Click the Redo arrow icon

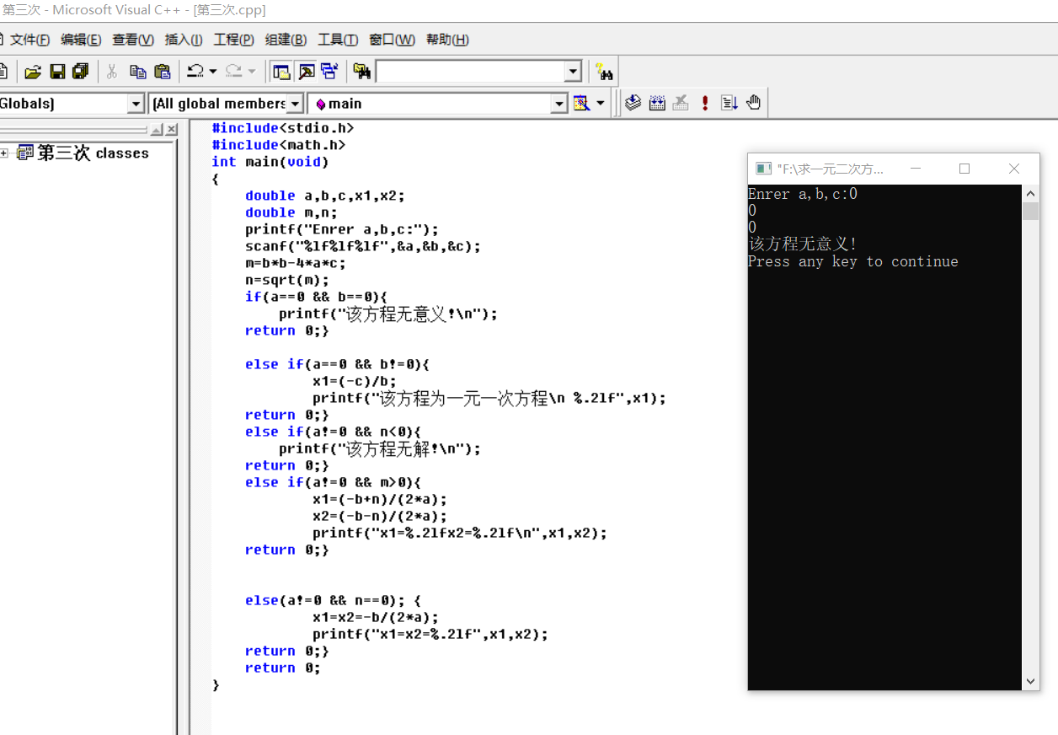pos(233,72)
